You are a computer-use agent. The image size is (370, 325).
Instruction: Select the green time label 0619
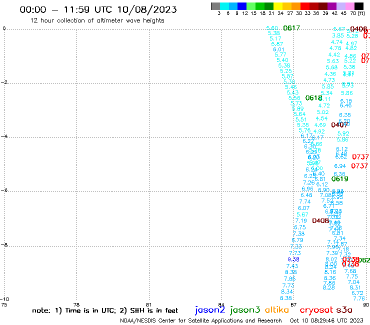click(x=340, y=179)
